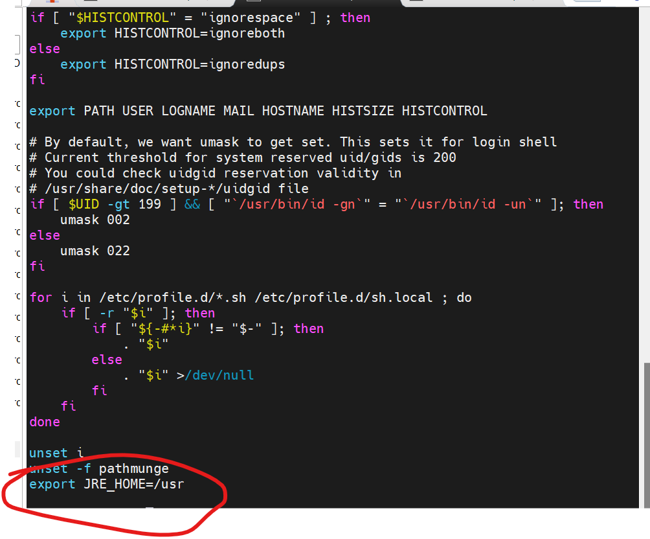Click 'HISTCONTROL=ignoreboth' assignment
The width and height of the screenshot is (650, 539).
[200, 33]
